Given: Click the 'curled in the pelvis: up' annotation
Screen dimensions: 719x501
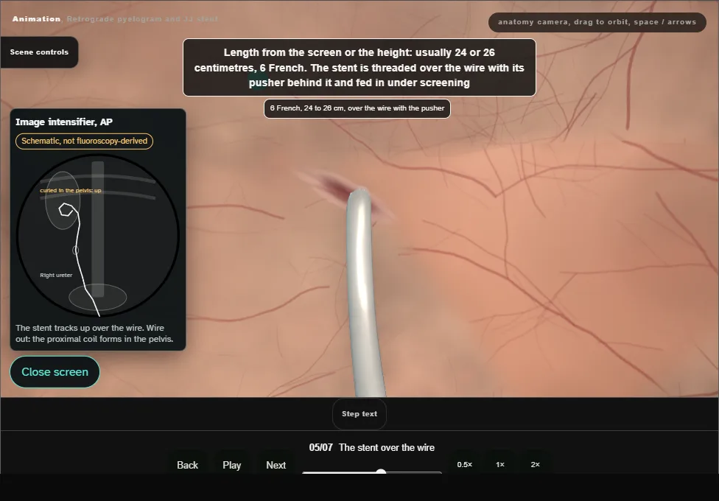Looking at the screenshot, I should point(71,190).
